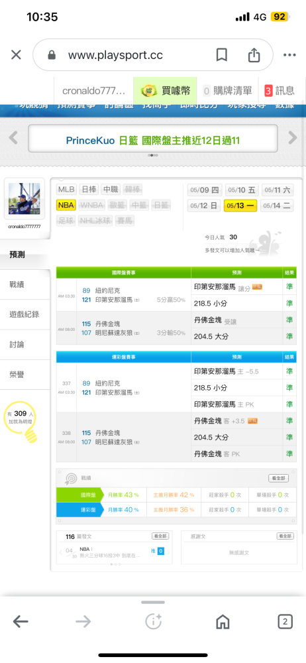Open the 預測 sidebar tab
This screenshot has height=663, width=306.
(x=25, y=255)
